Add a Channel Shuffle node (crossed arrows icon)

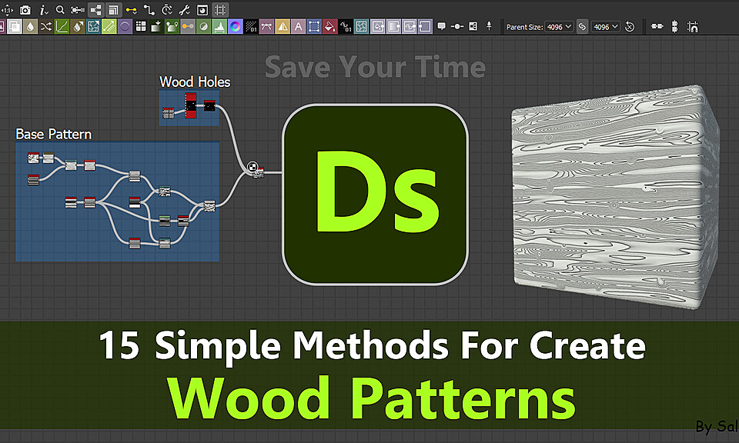click(45, 26)
